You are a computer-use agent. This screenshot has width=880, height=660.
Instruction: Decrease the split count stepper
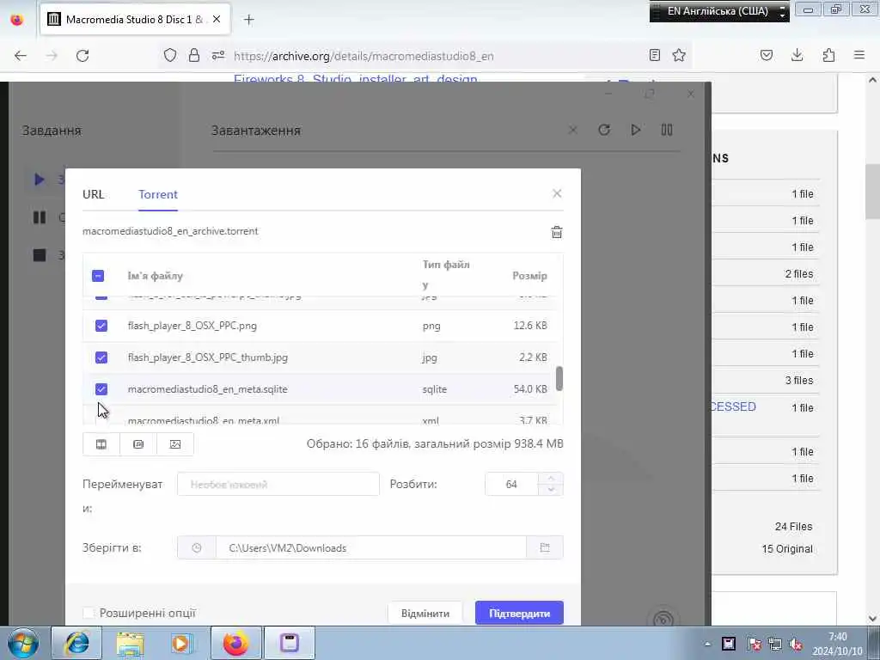pyautogui.click(x=551, y=490)
